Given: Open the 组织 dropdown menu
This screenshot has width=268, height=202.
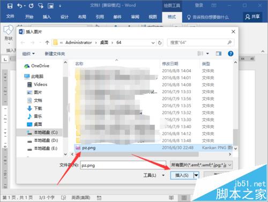Looking at the screenshot, I should [x=28, y=54].
